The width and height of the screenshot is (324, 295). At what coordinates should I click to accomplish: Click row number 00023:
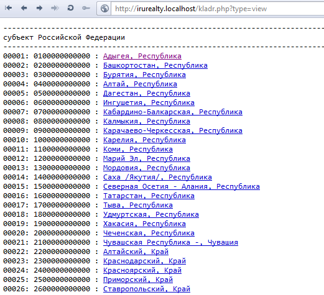[16, 261]
